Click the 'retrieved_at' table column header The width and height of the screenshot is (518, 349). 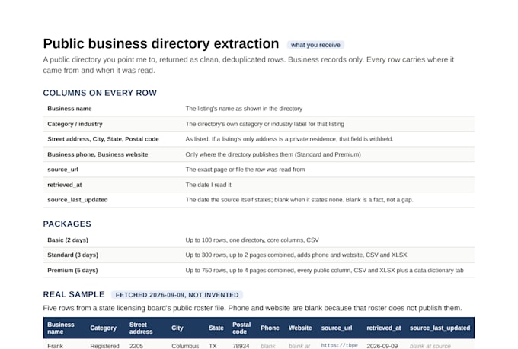[384, 328]
